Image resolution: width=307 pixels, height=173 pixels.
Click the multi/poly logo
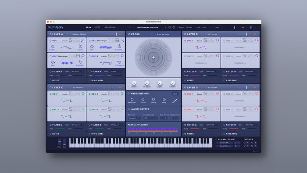click(55, 27)
